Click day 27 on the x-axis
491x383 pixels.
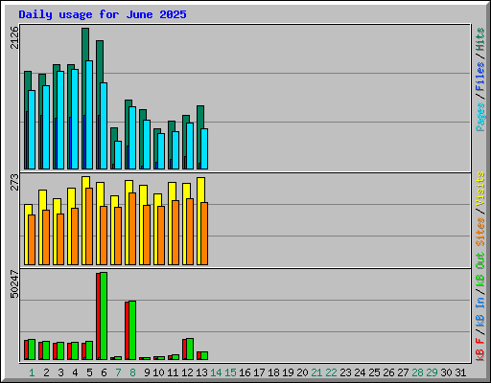(403, 372)
